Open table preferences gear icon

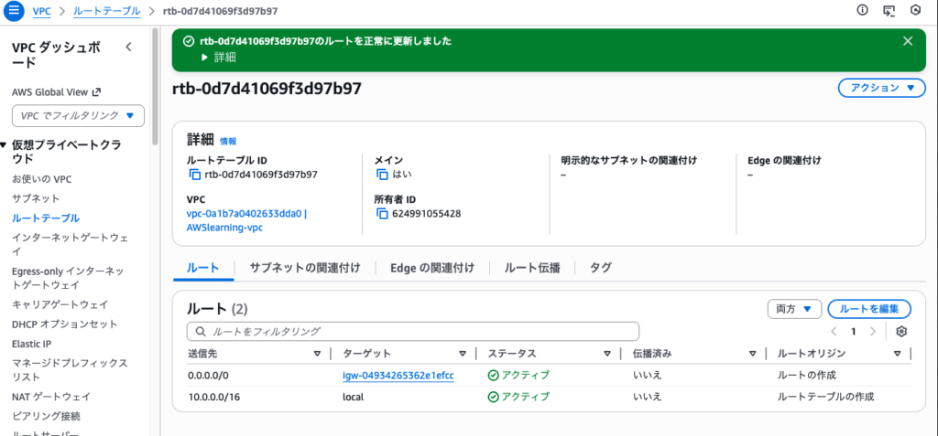coord(901,331)
